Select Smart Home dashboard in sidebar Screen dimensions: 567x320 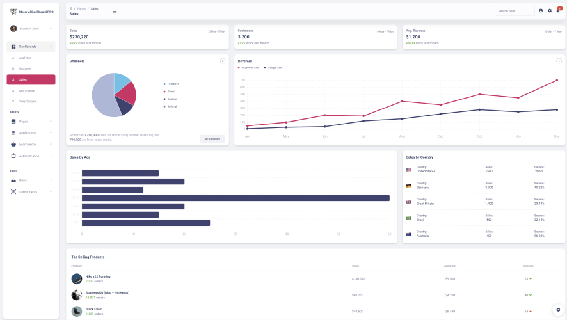point(28,101)
